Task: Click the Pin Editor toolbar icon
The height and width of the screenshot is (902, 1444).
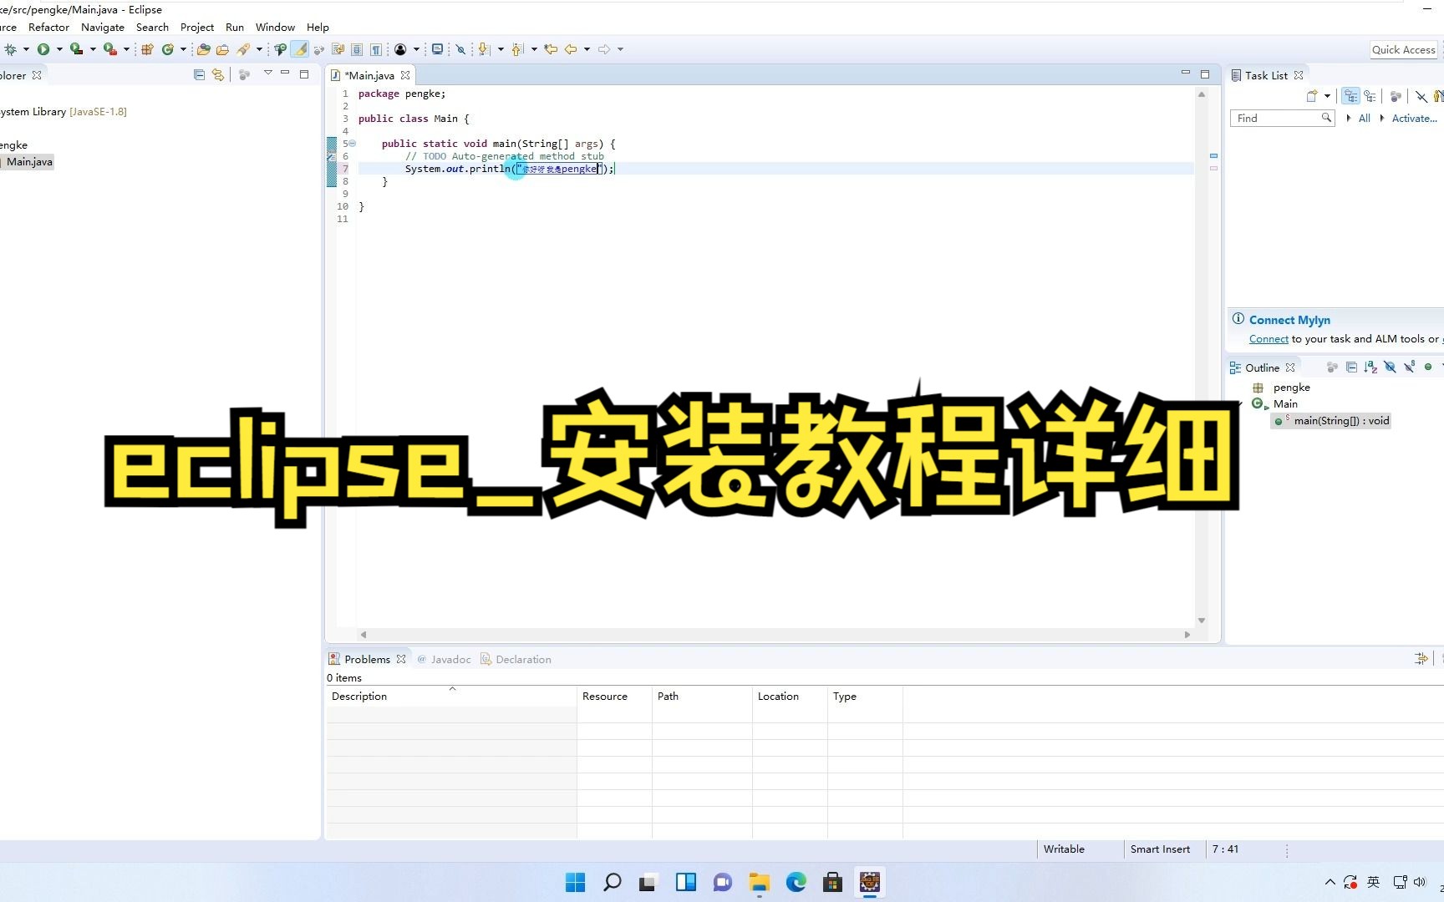Action: 460,49
